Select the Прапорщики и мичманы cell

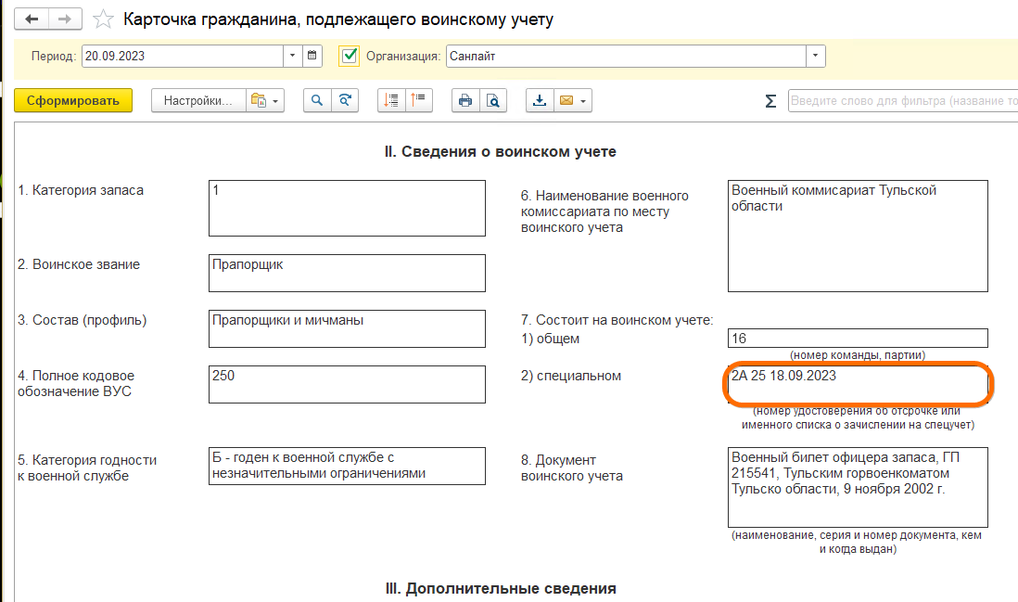point(348,328)
